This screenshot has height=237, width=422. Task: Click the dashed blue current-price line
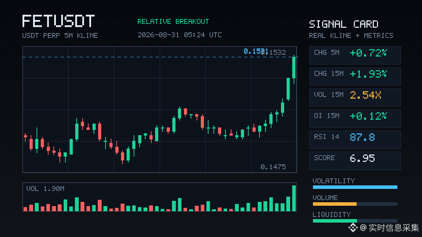[160, 57]
